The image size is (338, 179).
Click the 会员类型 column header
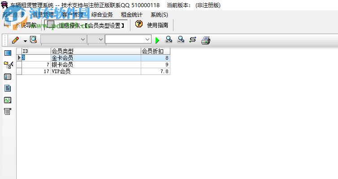pos(96,51)
